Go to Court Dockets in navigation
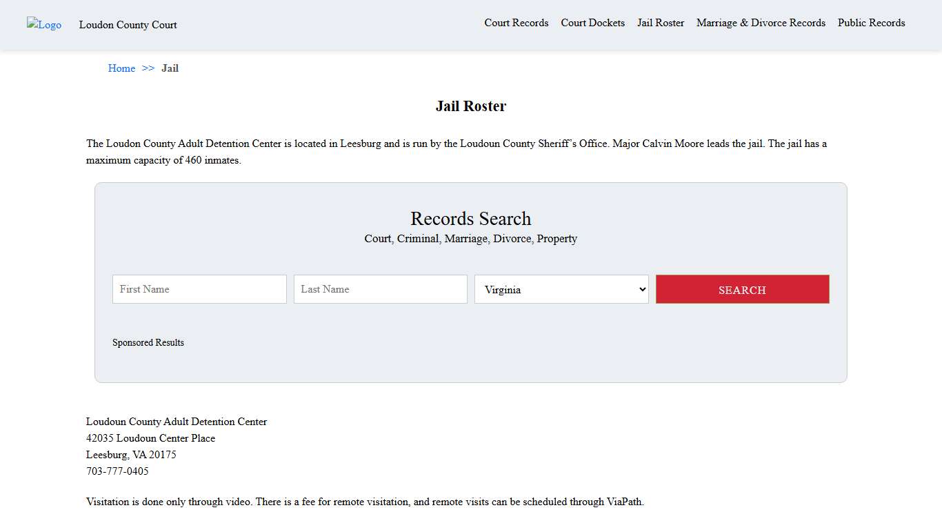942x530 pixels. (x=592, y=23)
